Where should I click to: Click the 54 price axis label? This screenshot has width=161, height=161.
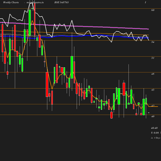153,42
